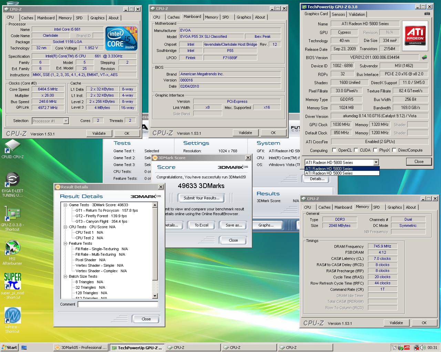The width and height of the screenshot is (441, 352).
Task: Select TechPowerUp GPU-Z taskbar button
Action: coord(137,348)
